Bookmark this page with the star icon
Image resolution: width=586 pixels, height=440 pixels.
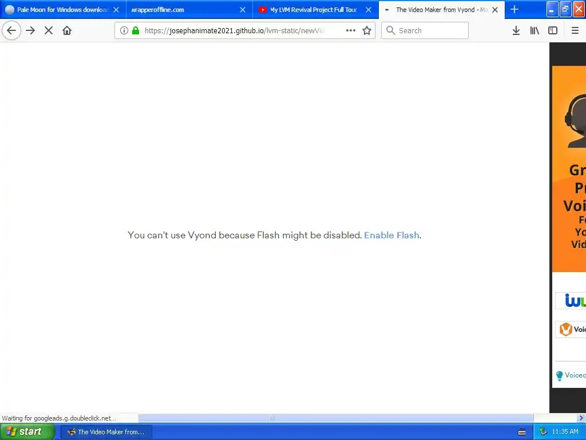[367, 31]
